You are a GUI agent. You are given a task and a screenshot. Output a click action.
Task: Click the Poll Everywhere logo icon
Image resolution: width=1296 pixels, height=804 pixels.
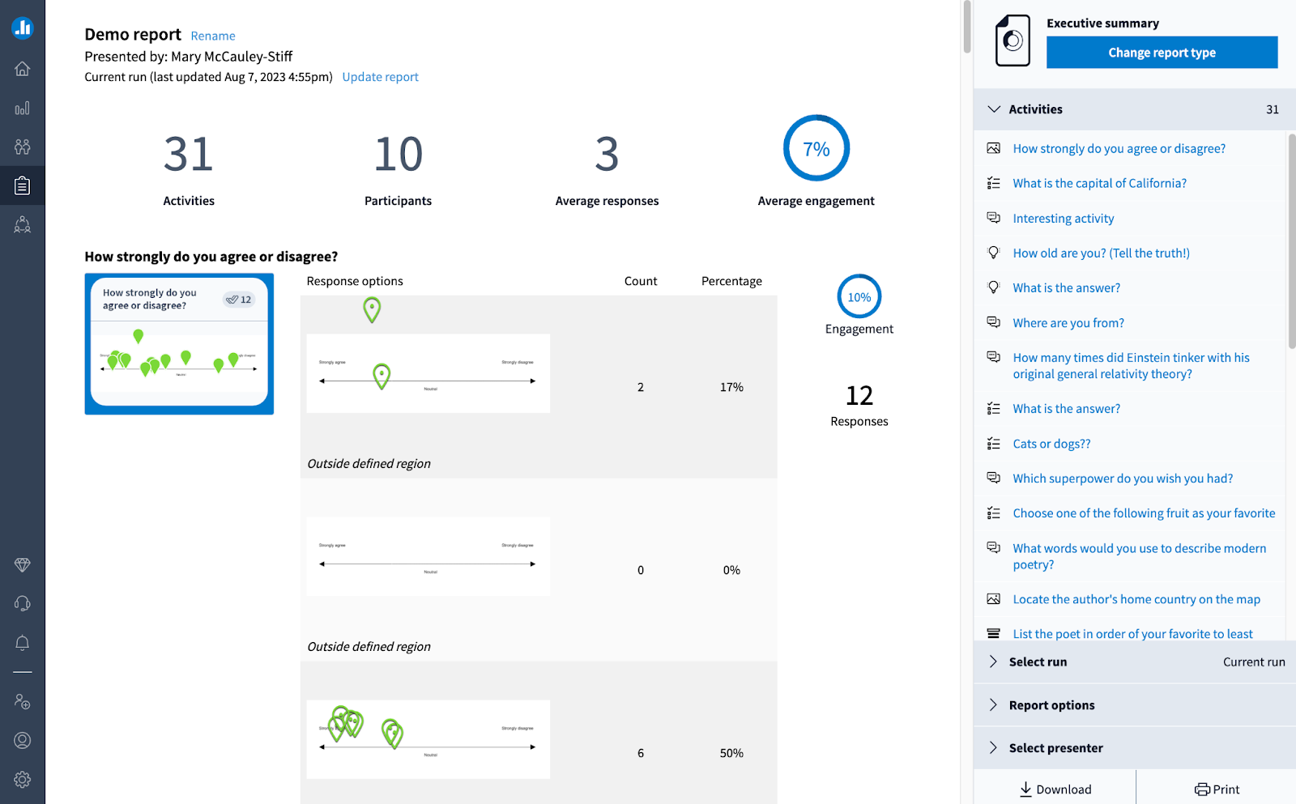click(x=23, y=28)
